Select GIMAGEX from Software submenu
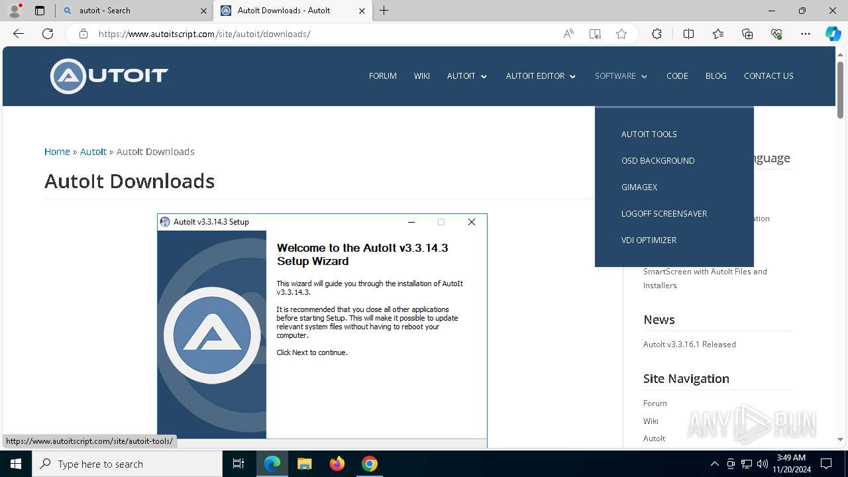848x477 pixels. click(x=639, y=187)
